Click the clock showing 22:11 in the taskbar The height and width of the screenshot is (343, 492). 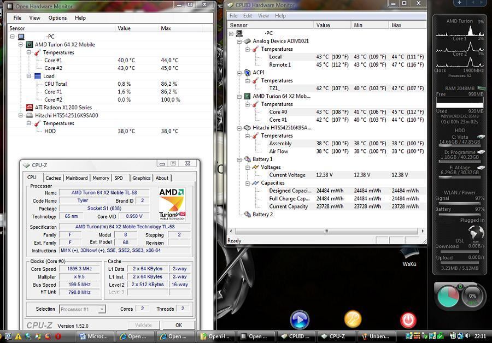[x=480, y=336]
